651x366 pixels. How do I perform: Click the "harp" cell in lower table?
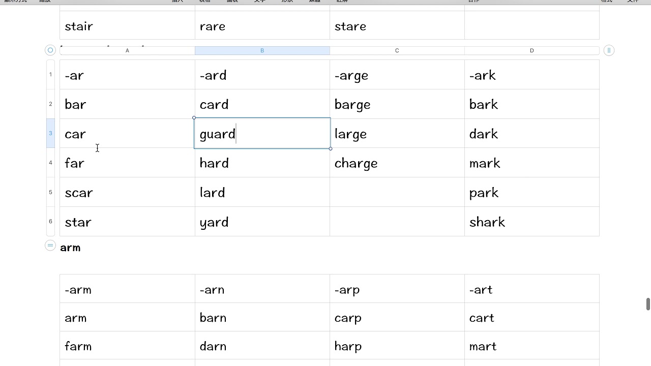coord(397,346)
